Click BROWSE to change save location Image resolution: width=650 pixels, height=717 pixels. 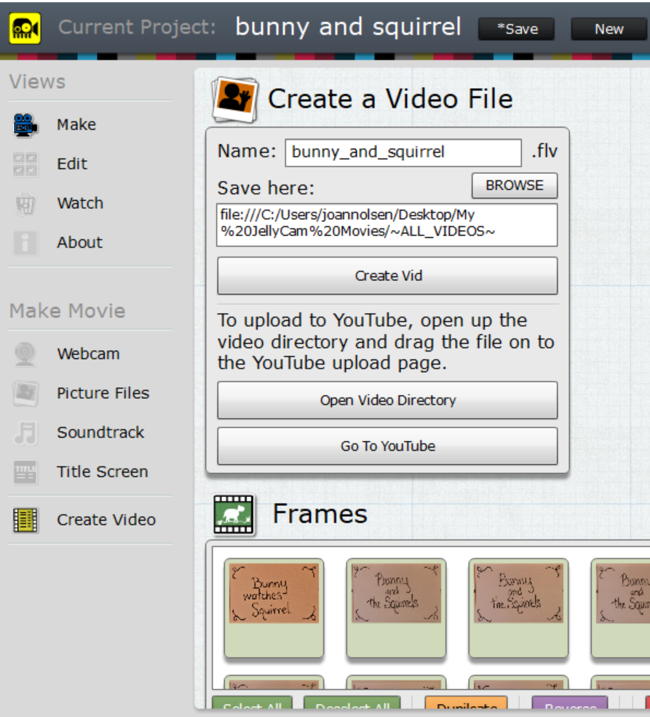[x=514, y=186]
